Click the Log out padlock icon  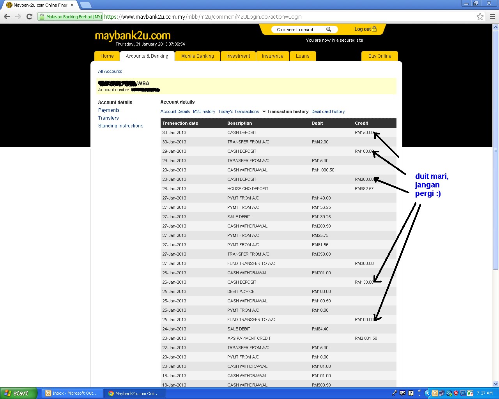coord(374,29)
